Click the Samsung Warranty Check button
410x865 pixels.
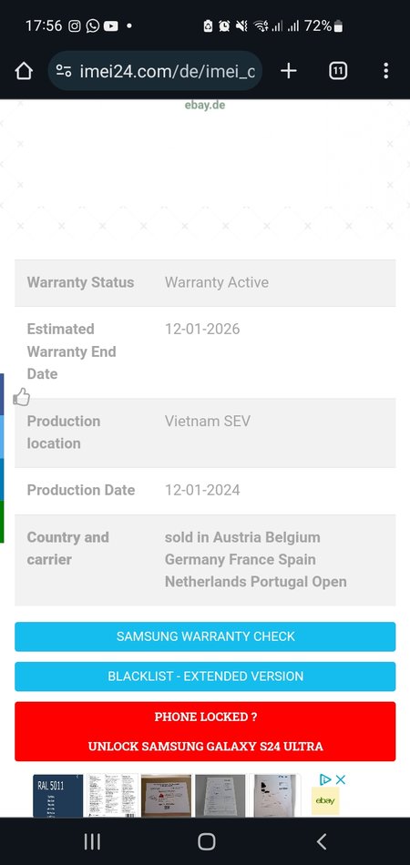click(x=205, y=636)
